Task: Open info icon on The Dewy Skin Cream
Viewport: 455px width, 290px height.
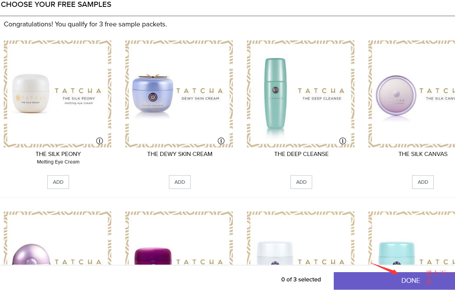Action: pyautogui.click(x=221, y=141)
